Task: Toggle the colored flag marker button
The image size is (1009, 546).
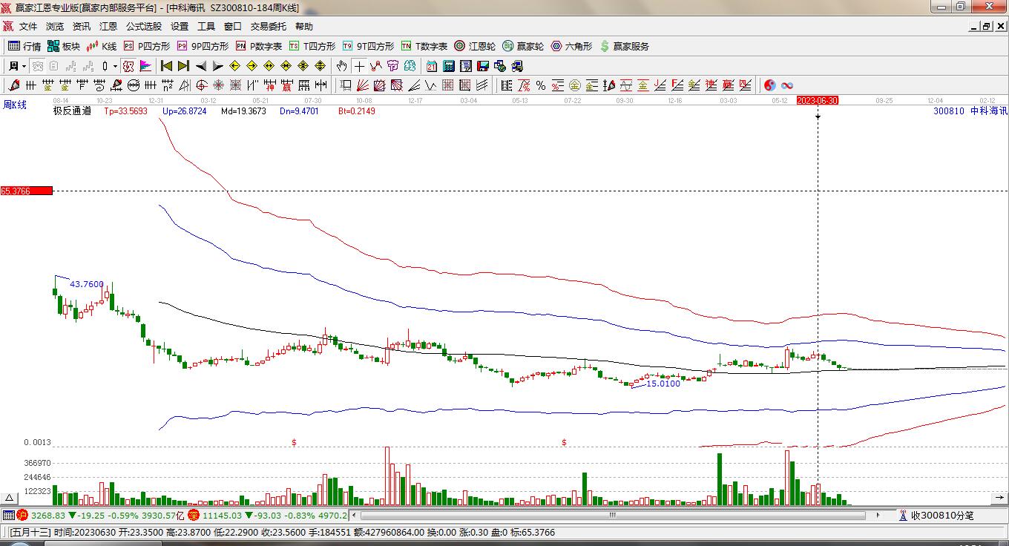Action: point(145,66)
